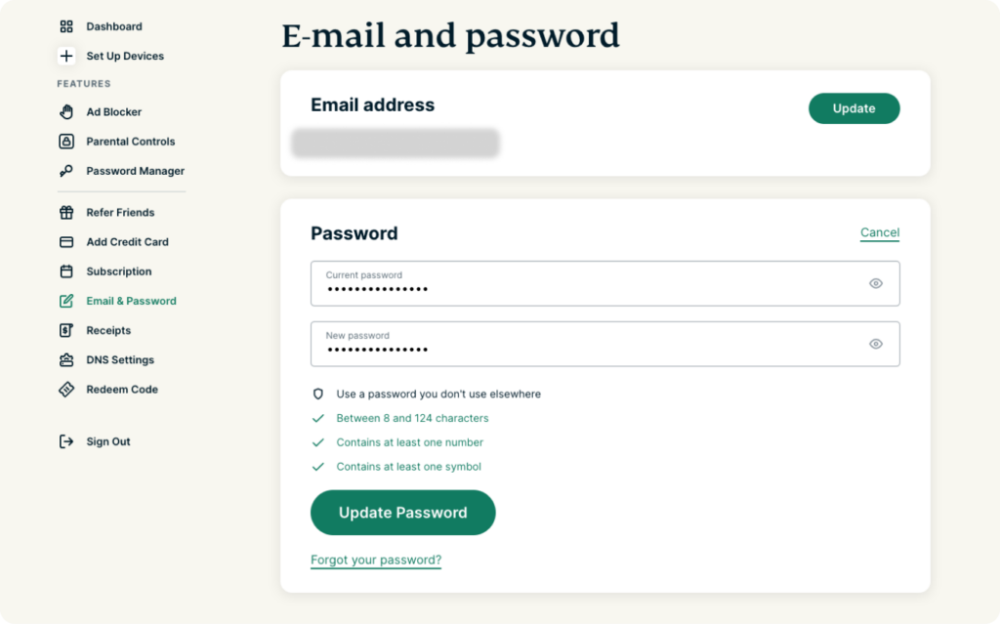Cancel the password change
Viewport: 1000px width, 624px height.
pos(879,232)
